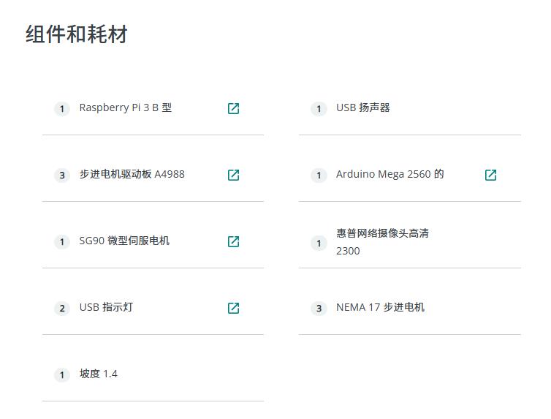Click the NEMA 17 步进电机 item name

point(380,307)
